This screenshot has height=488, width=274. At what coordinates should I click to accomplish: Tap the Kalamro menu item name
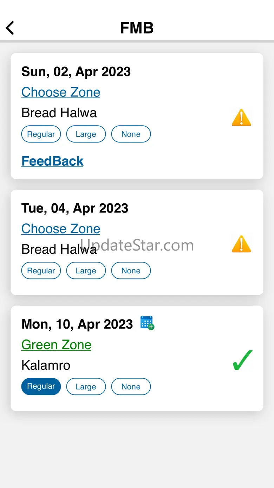pyautogui.click(x=46, y=365)
